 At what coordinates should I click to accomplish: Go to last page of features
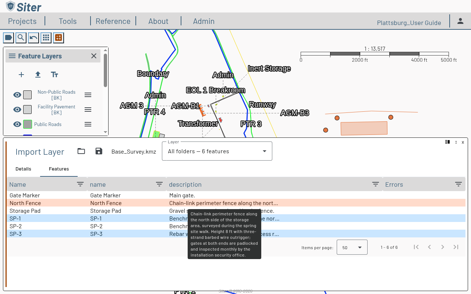(456, 247)
